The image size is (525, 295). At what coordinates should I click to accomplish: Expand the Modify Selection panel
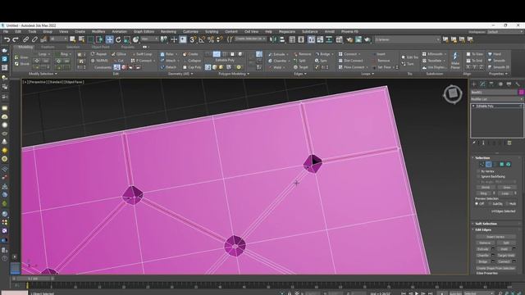pyautogui.click(x=43, y=74)
